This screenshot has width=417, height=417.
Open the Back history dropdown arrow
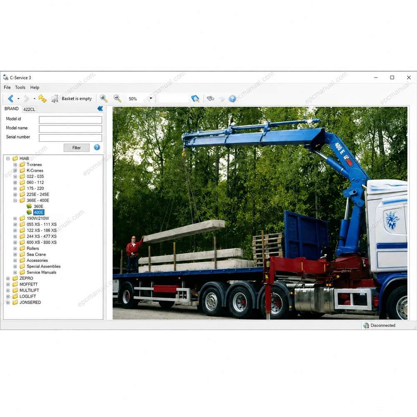click(18, 99)
